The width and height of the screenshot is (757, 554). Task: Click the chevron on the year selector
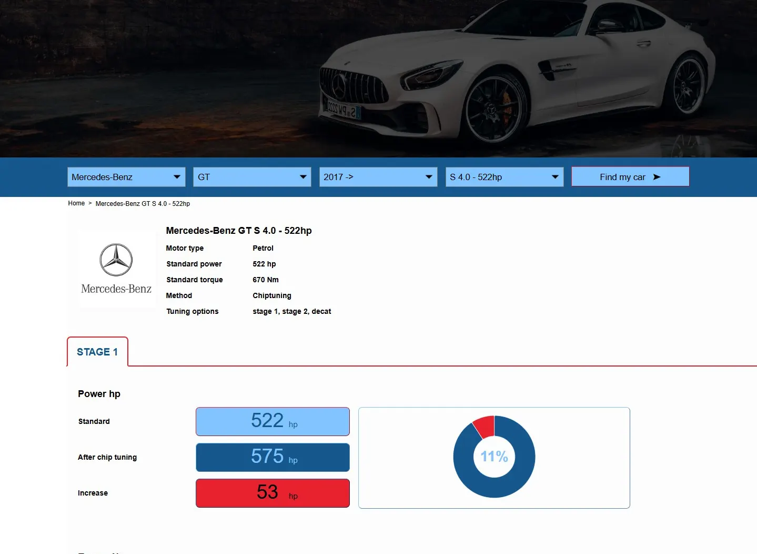point(429,177)
